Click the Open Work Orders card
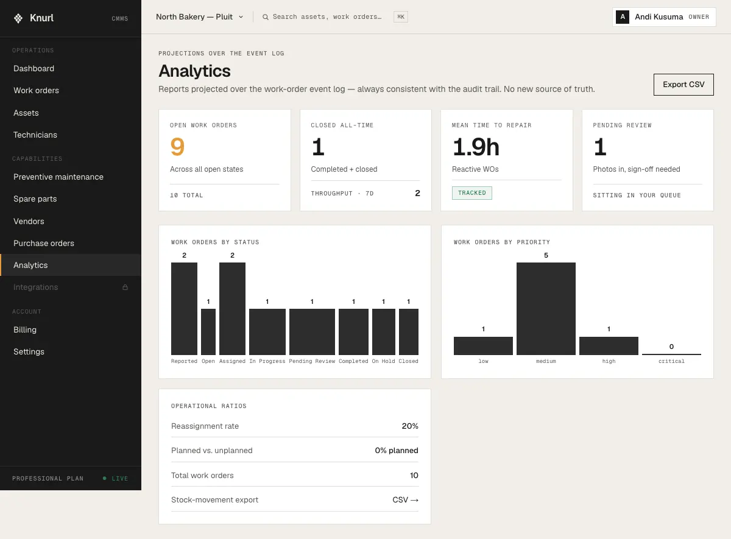 (225, 160)
